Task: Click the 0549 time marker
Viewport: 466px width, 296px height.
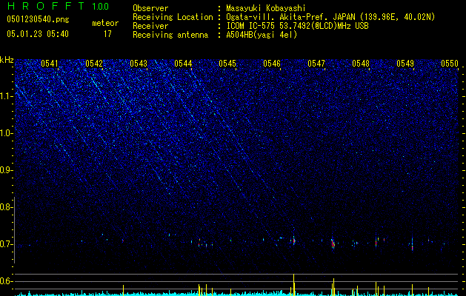Action: pos(405,64)
